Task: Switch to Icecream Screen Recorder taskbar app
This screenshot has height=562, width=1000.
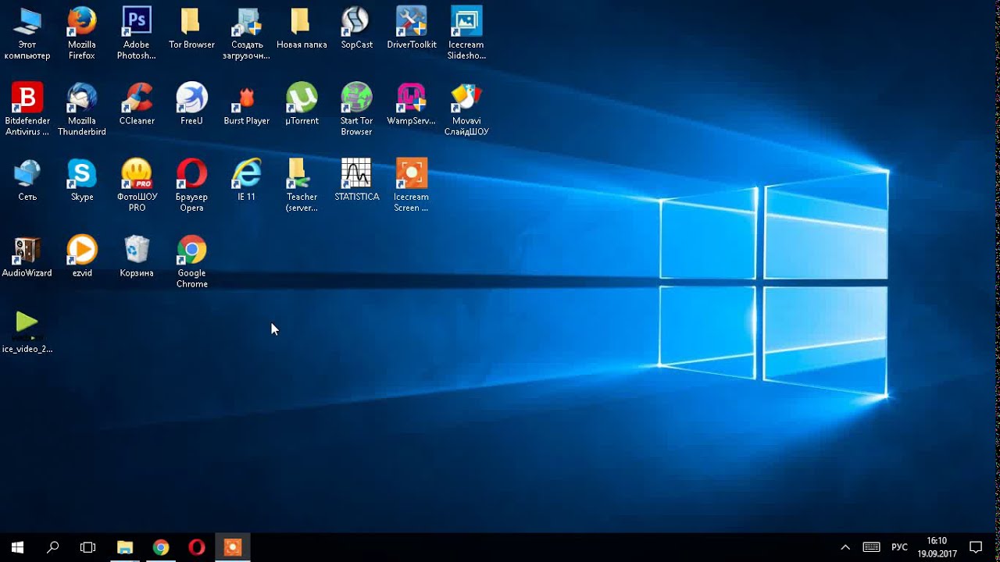Action: [x=233, y=547]
